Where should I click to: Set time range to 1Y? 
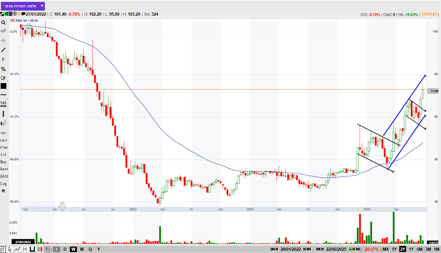(411, 249)
